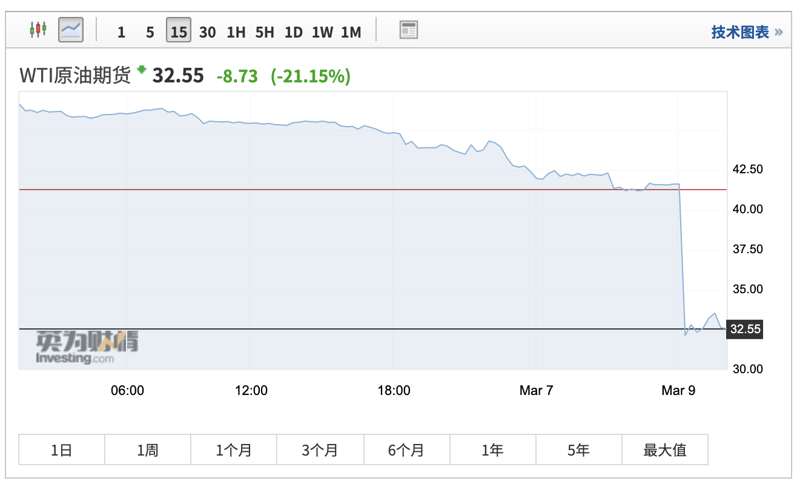Set interval to 5H
797x481 pixels.
265,32
